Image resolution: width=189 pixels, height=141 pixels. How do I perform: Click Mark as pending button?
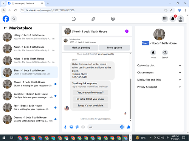coord(81,48)
